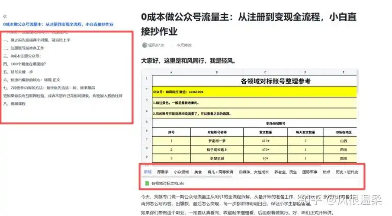Viewport: 392px width, 216px height.
Task: Open the 小众领域 sheet tab
Action: click(x=181, y=172)
